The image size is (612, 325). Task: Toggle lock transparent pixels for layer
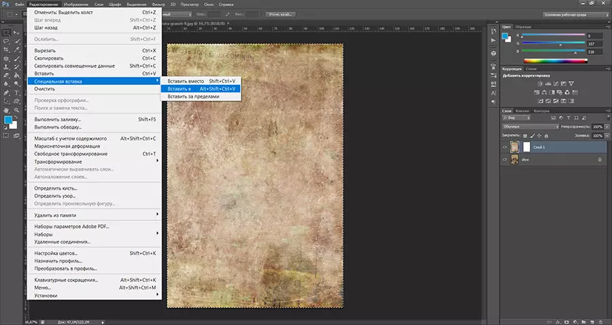[524, 136]
